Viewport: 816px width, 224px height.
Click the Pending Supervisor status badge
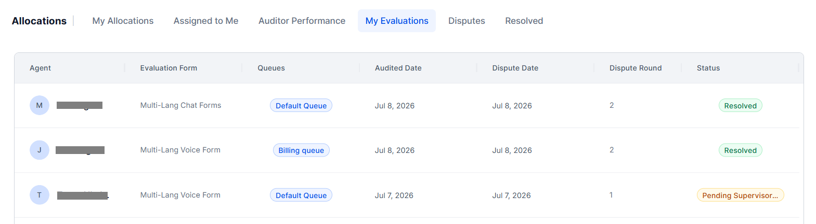pyautogui.click(x=741, y=195)
